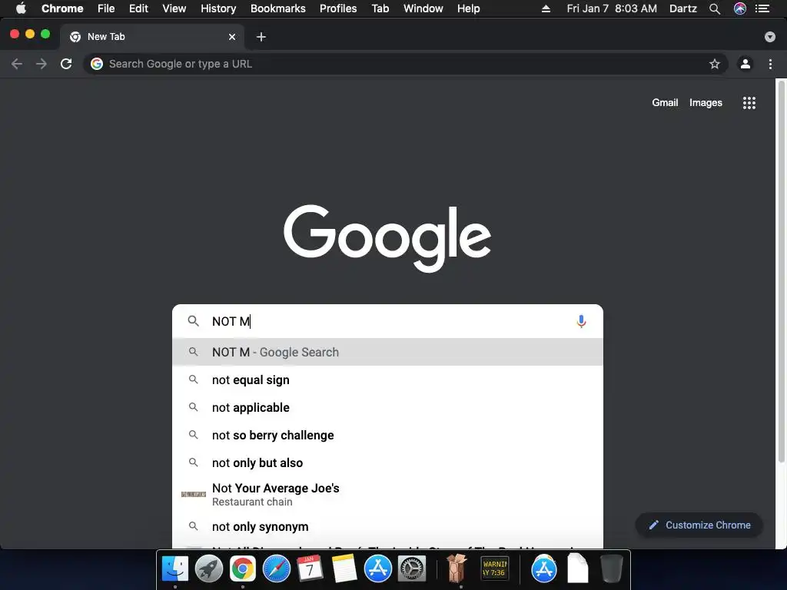The image size is (787, 590).
Task: Open the Chrome application menu
Action: 62,8
